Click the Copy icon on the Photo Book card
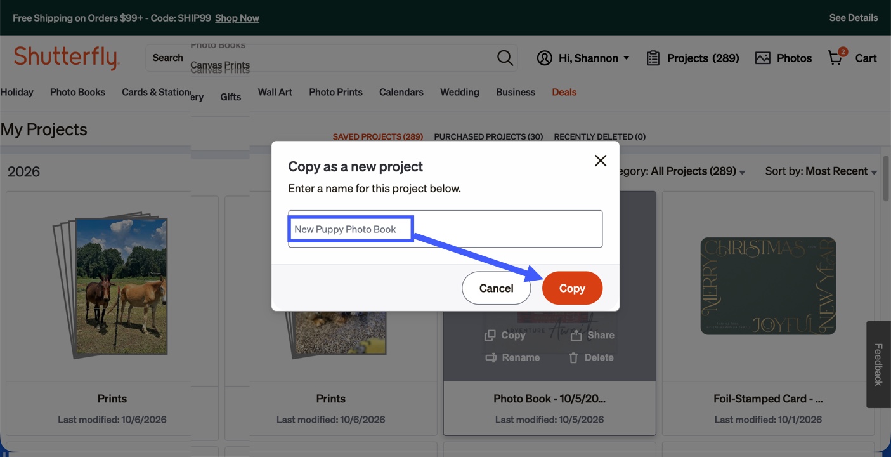Screen dimensions: 891x457 click(x=490, y=335)
